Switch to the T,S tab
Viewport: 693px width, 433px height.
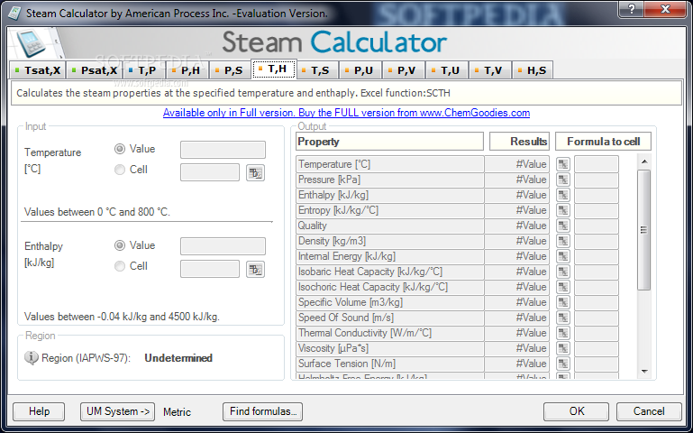point(316,70)
